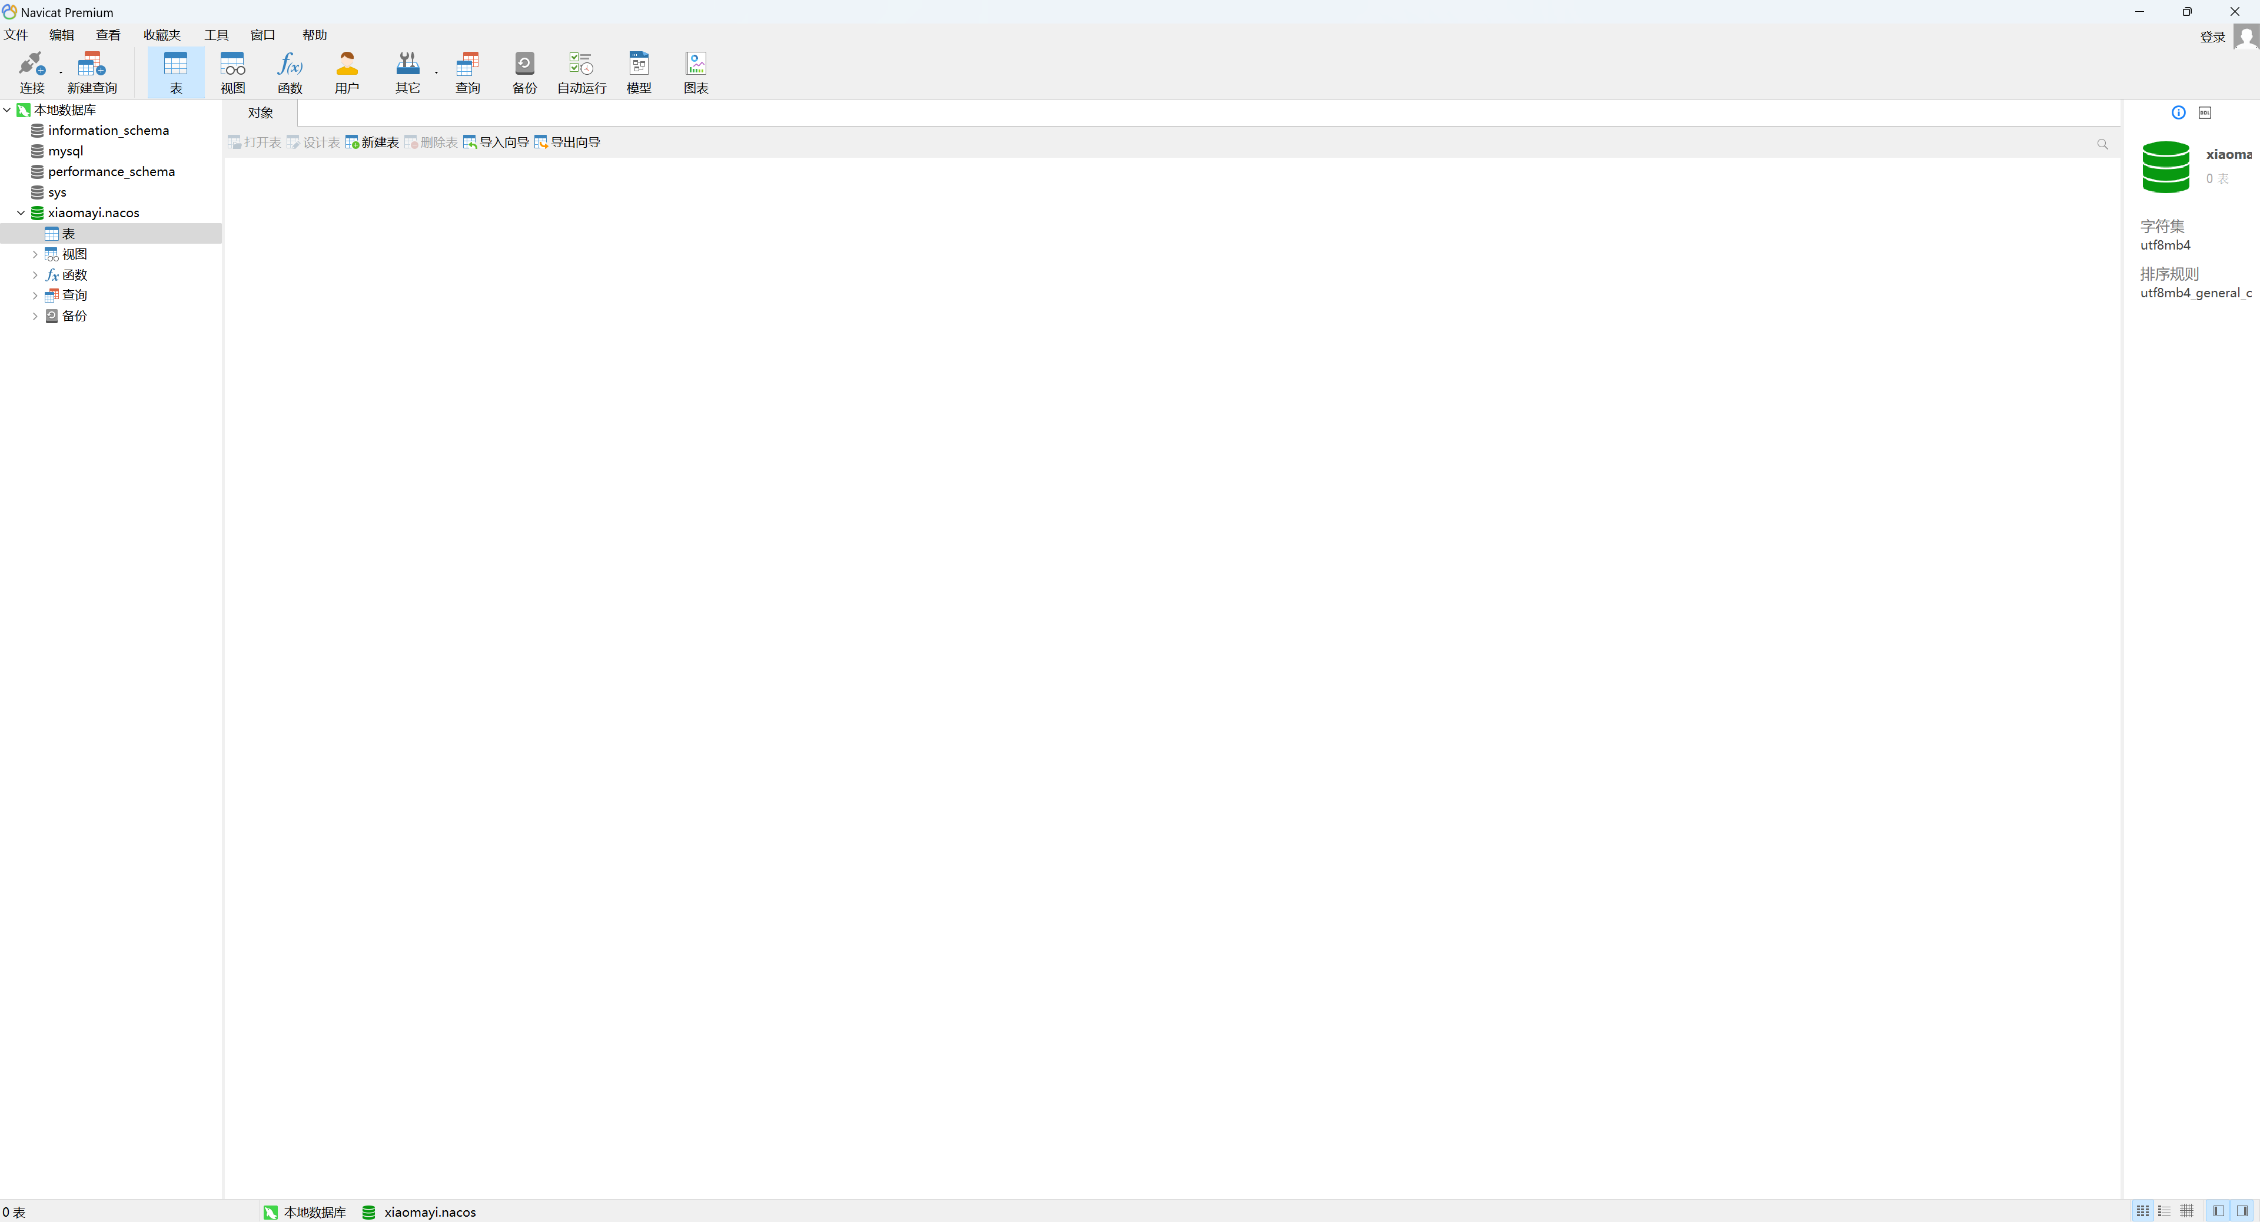
Task: Collapse the xiaomayi.nacos database node
Action: 21,212
